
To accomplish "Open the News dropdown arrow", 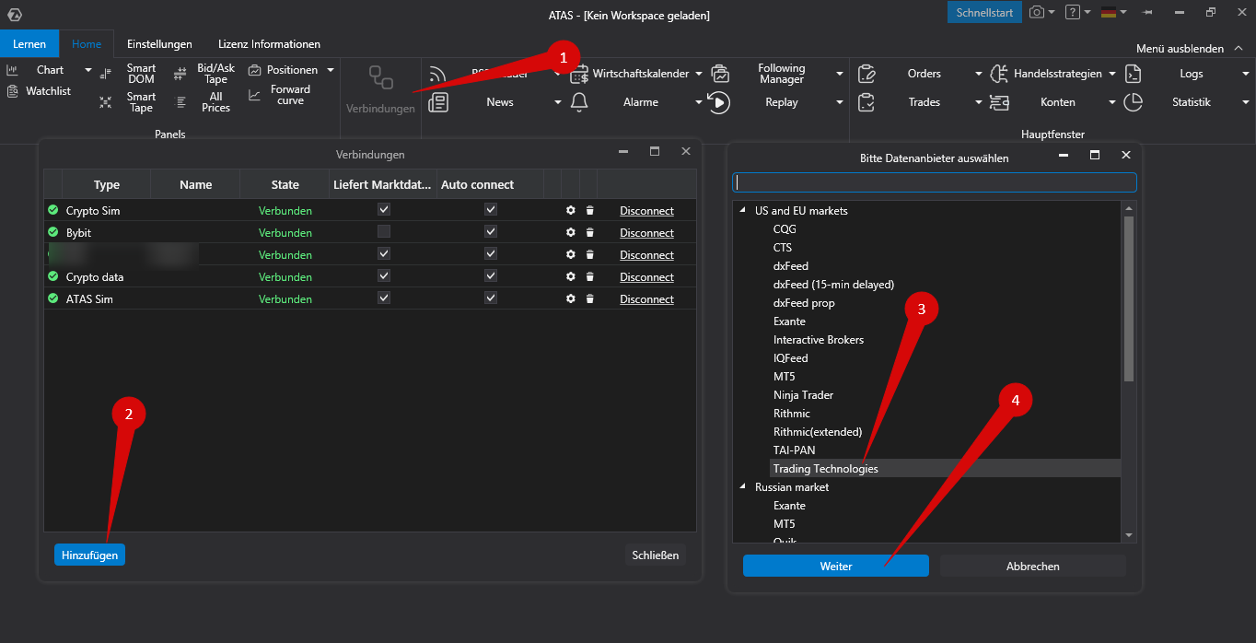I will (558, 102).
